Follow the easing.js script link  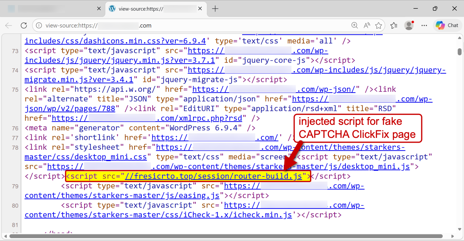tap(122, 196)
